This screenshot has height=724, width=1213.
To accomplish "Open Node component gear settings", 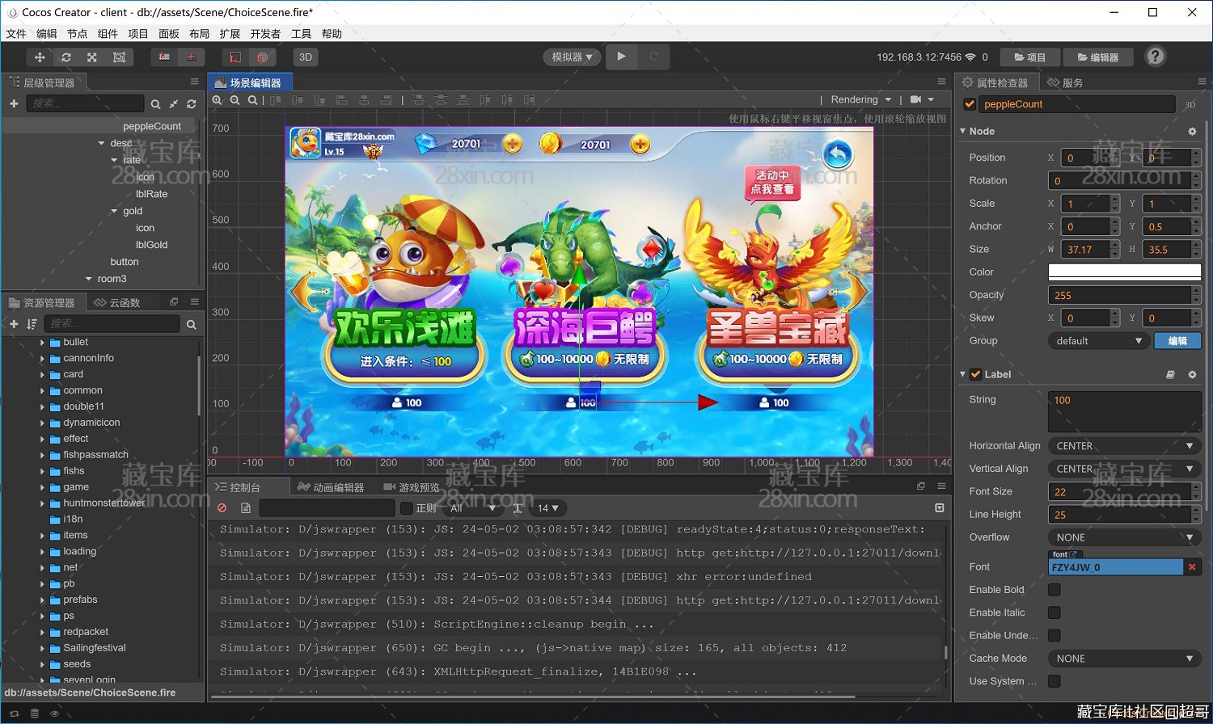I will tap(1192, 131).
